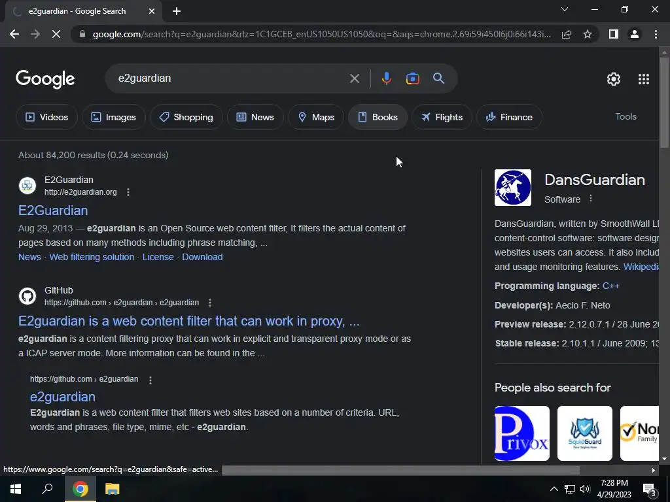Viewport: 670px width, 502px height.
Task: Stop loading the page
Action: (56, 34)
